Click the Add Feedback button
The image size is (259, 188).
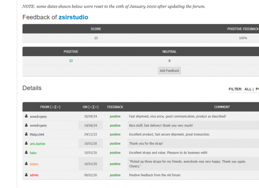click(x=169, y=70)
